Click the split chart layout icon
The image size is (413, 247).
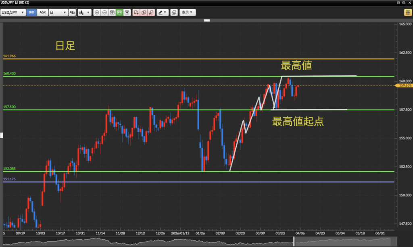click(112, 12)
